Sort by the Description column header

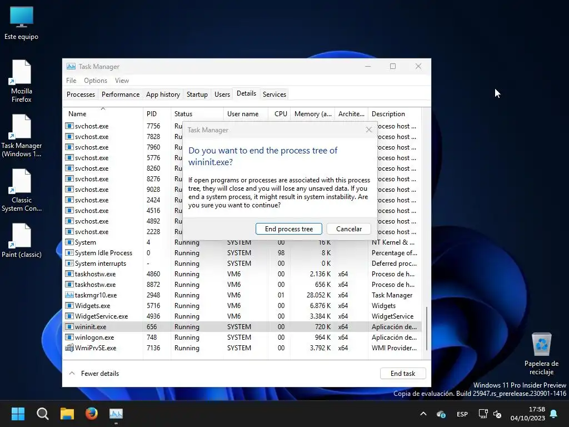click(395, 113)
